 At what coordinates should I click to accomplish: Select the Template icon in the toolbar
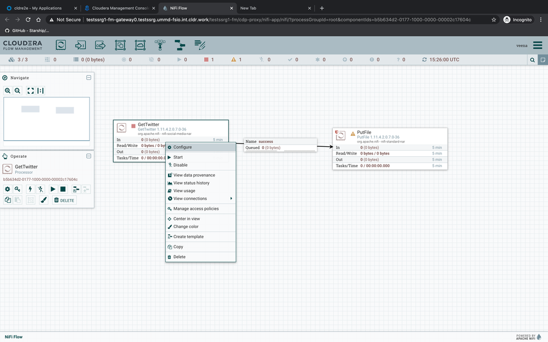180,45
